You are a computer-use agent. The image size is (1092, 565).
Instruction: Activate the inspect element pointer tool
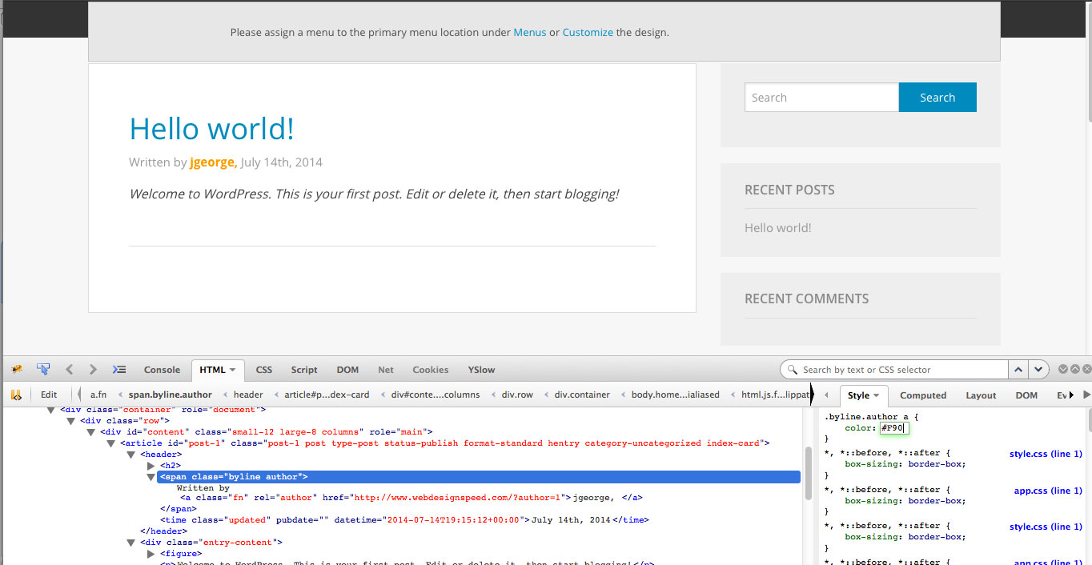click(43, 369)
